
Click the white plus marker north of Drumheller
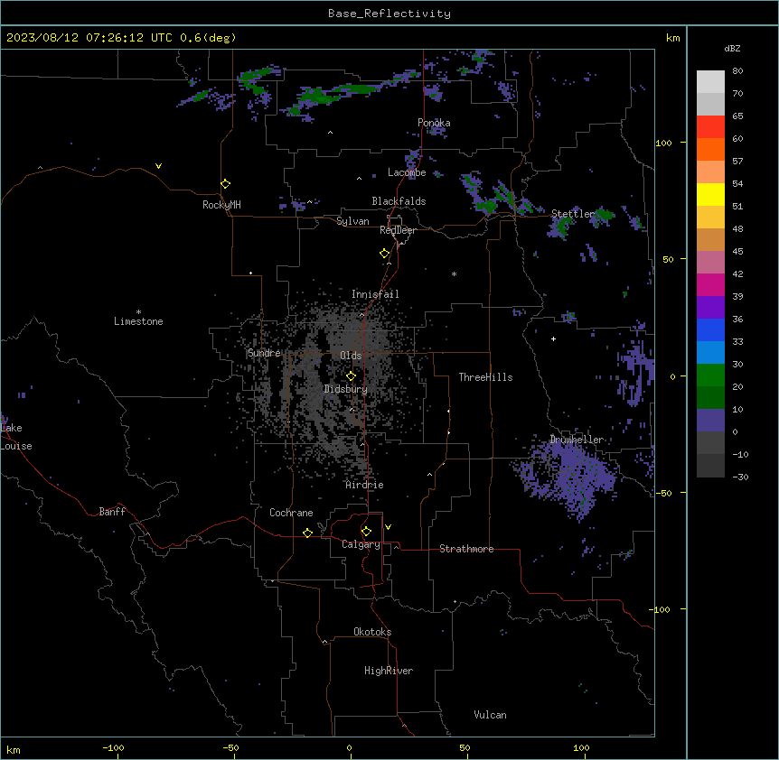click(553, 338)
